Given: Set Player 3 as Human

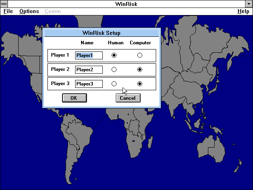Looking at the screenshot, I should pos(114,84).
